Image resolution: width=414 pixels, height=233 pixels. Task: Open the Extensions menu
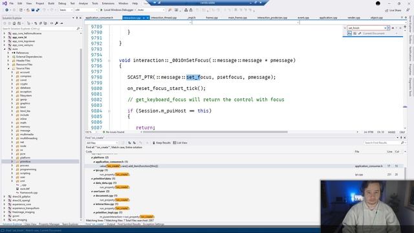coord(108,3)
